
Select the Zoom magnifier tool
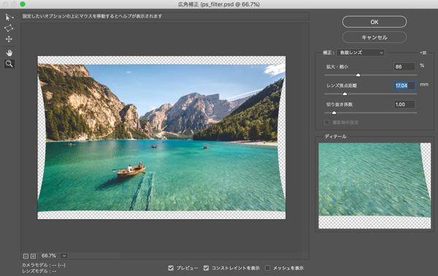pos(9,64)
